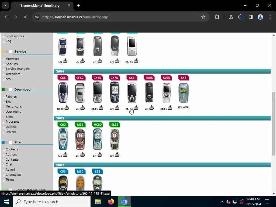Open Chrome's three-dot menu

270,17
